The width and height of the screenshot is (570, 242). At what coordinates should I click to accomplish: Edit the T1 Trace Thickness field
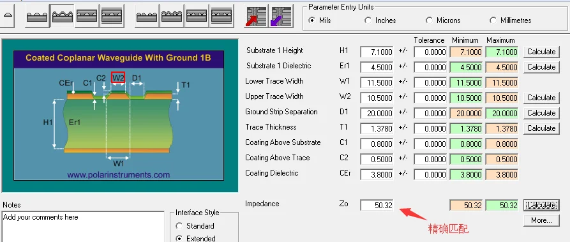[x=377, y=128]
